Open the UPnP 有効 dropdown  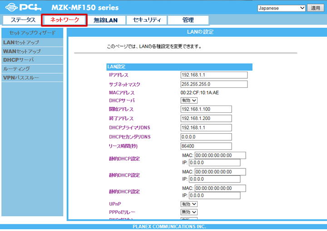pyautogui.click(x=189, y=204)
